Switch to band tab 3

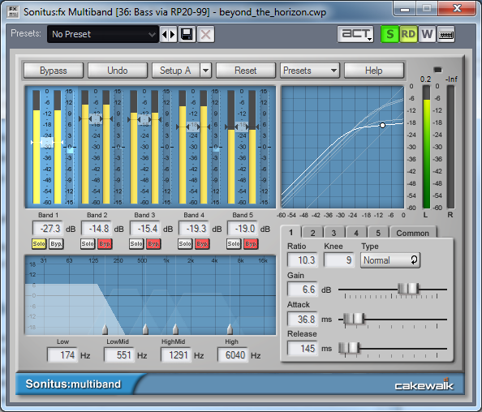[334, 233]
